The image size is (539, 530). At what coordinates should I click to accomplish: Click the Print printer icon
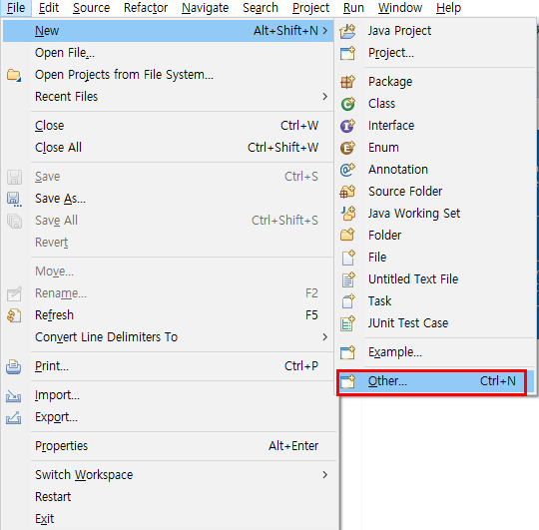(14, 366)
